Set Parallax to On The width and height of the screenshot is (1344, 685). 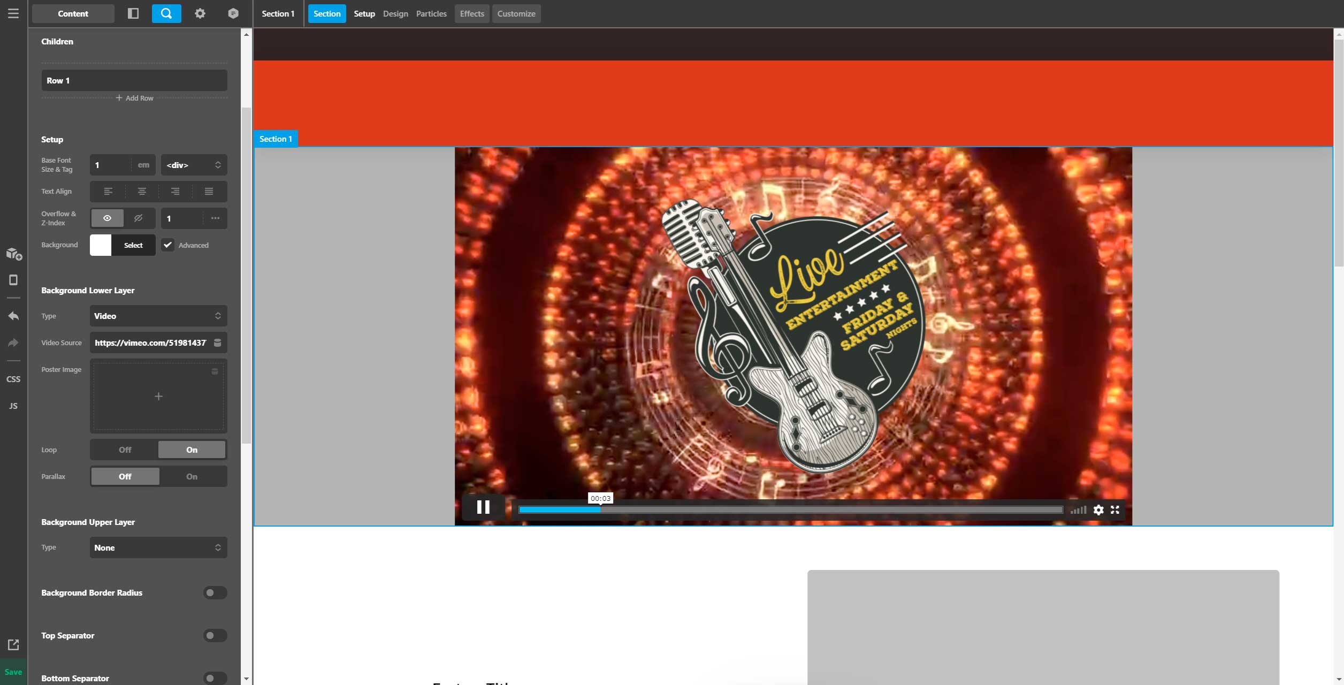tap(192, 477)
